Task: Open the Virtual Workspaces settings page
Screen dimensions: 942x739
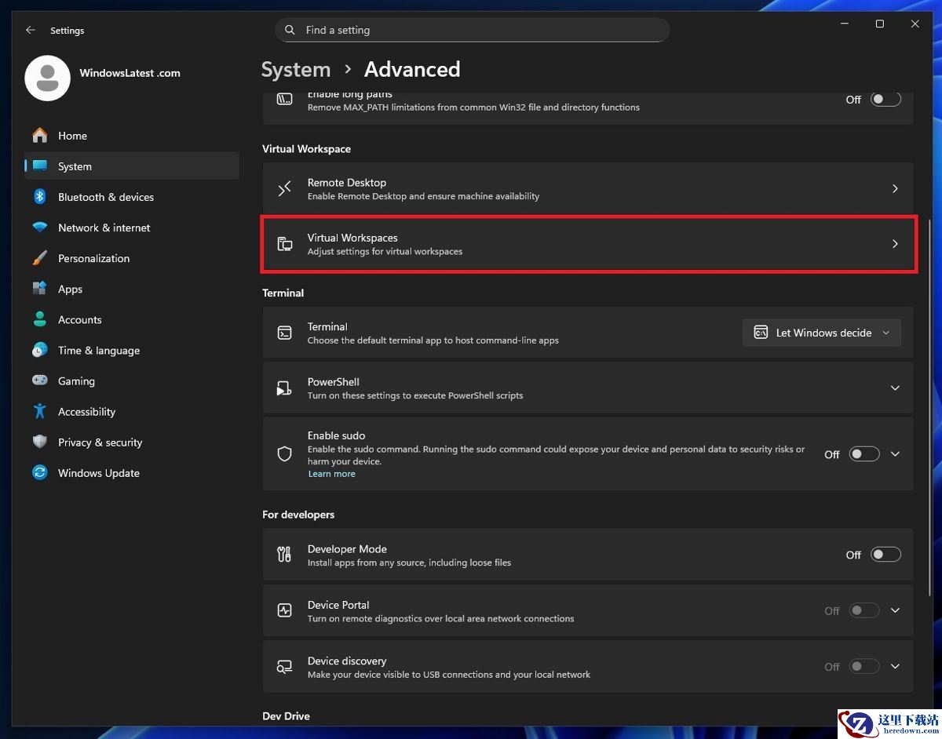Action: point(588,244)
